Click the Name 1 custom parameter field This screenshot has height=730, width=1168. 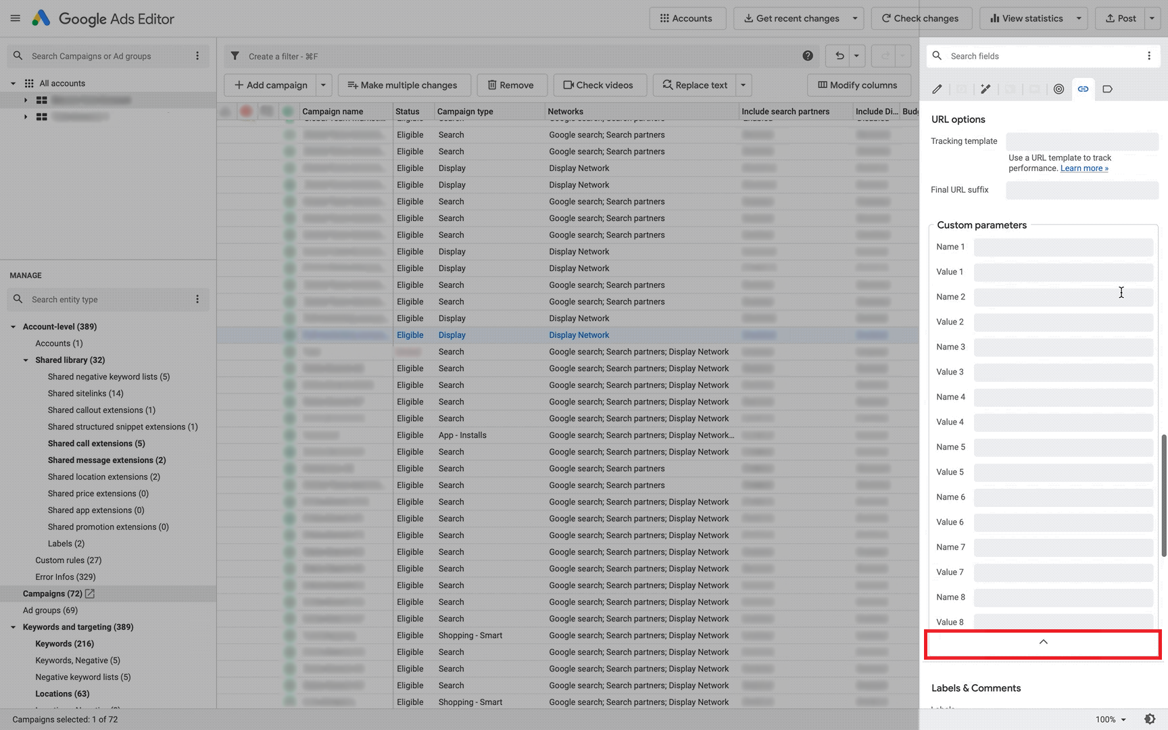1063,247
